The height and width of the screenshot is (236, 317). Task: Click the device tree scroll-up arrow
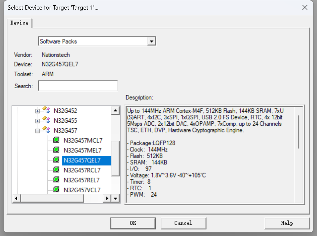click(115, 110)
